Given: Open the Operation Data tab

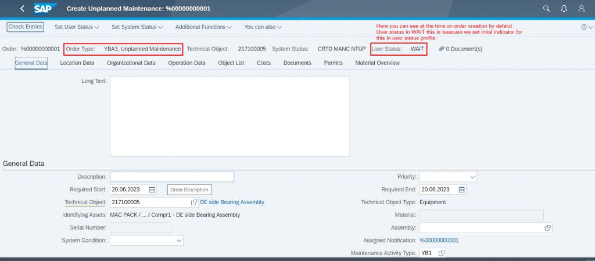Looking at the screenshot, I should 187,63.
